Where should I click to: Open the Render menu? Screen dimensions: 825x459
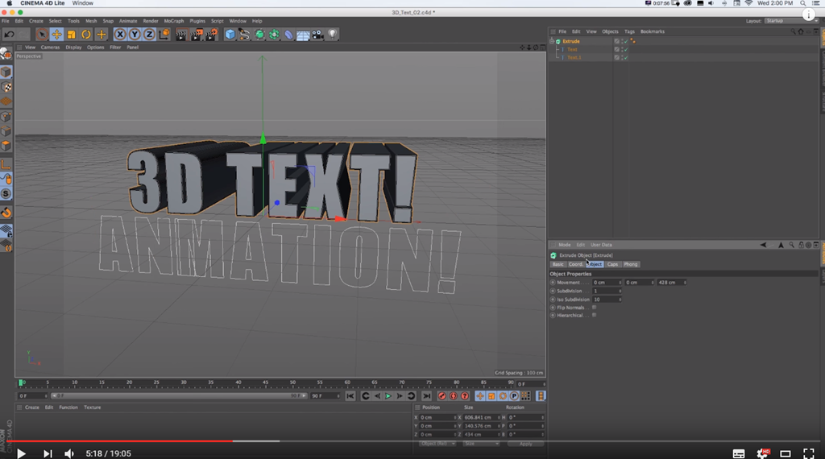pos(151,21)
